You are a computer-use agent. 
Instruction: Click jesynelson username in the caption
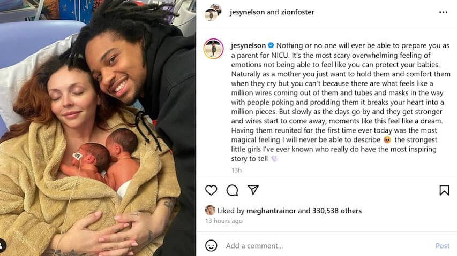[x=248, y=45]
